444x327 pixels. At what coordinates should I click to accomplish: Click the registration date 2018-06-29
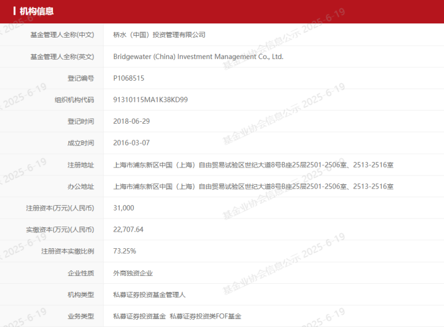coord(131,121)
